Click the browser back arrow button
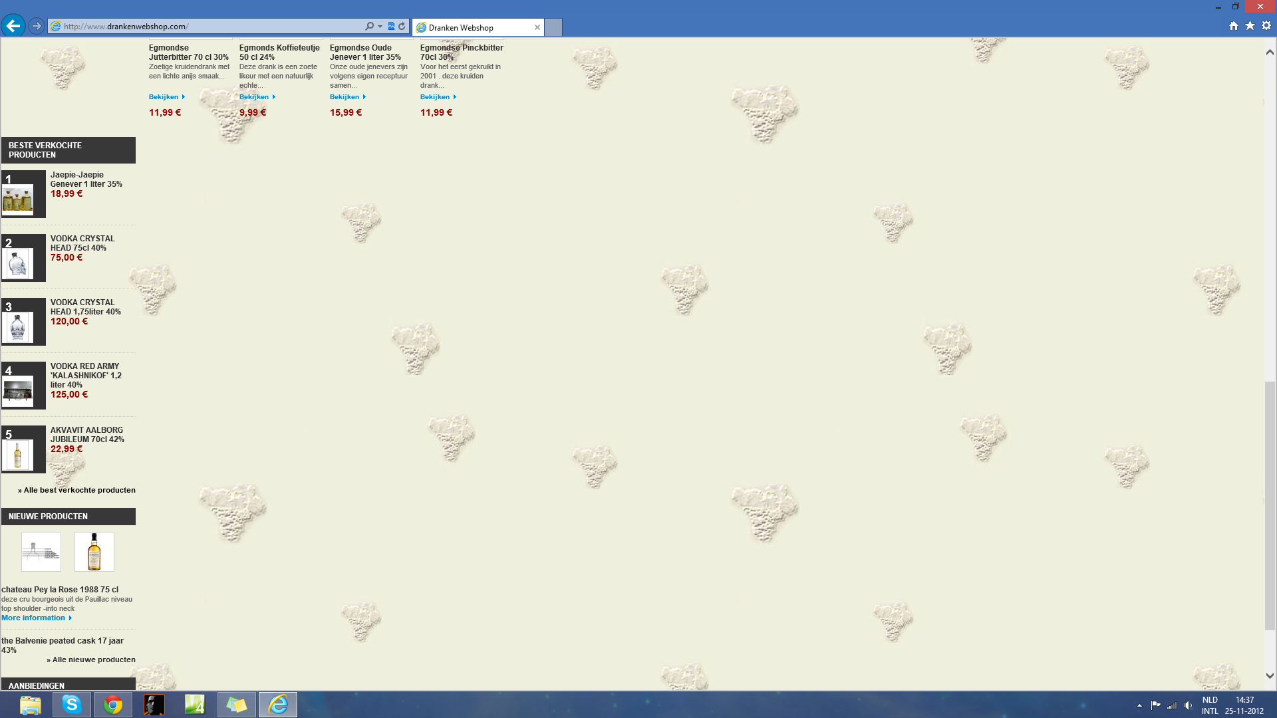The height and width of the screenshot is (718, 1277). [x=13, y=26]
